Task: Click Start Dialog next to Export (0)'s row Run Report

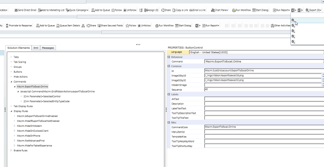Action: (260, 10)
